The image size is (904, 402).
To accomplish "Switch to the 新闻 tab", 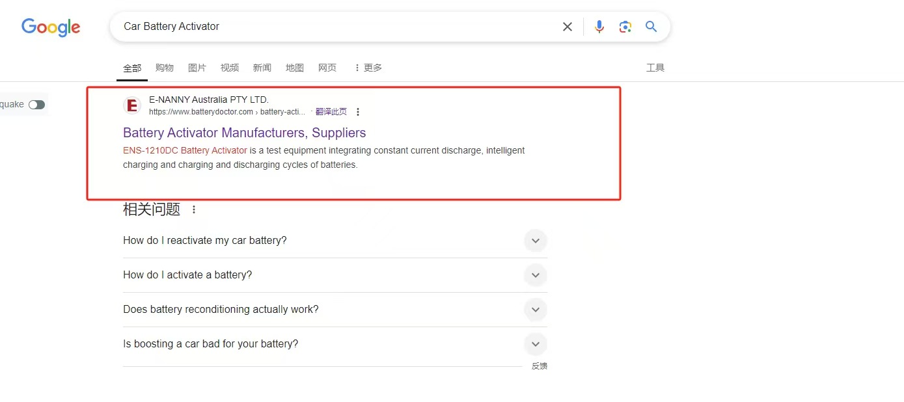I will click(x=262, y=68).
